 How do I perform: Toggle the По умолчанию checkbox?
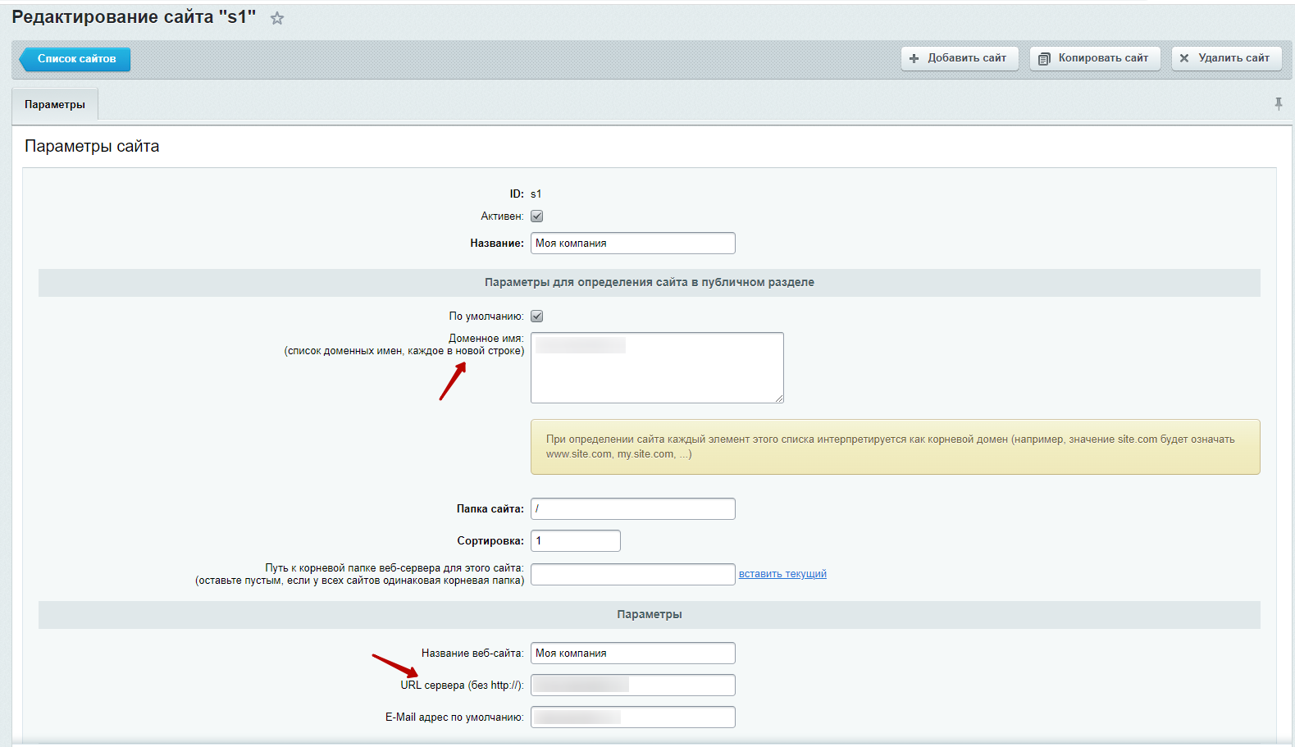[537, 317]
